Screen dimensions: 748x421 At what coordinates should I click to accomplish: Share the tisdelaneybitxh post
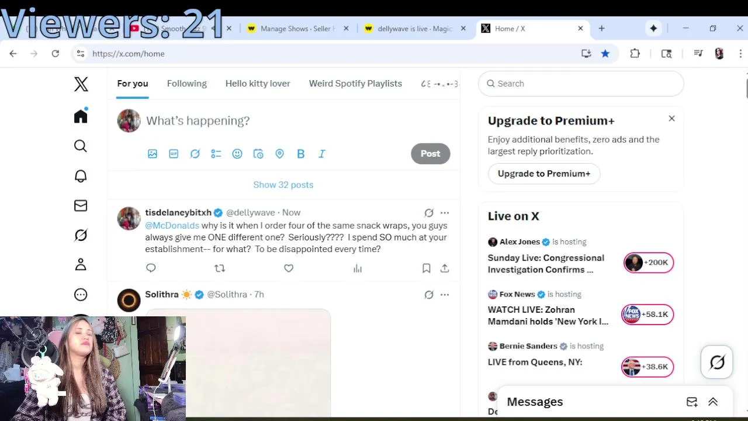point(445,268)
